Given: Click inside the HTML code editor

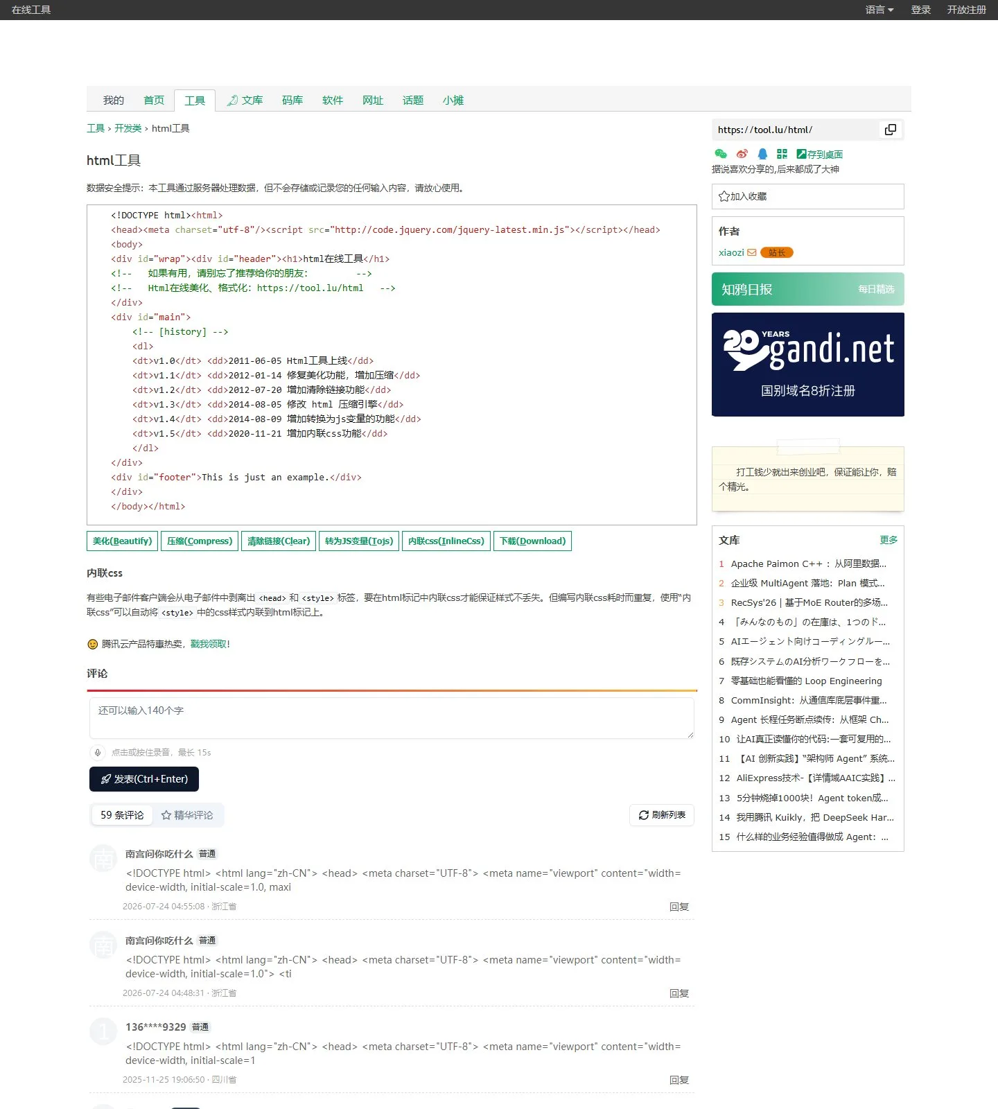Looking at the screenshot, I should 392,365.
